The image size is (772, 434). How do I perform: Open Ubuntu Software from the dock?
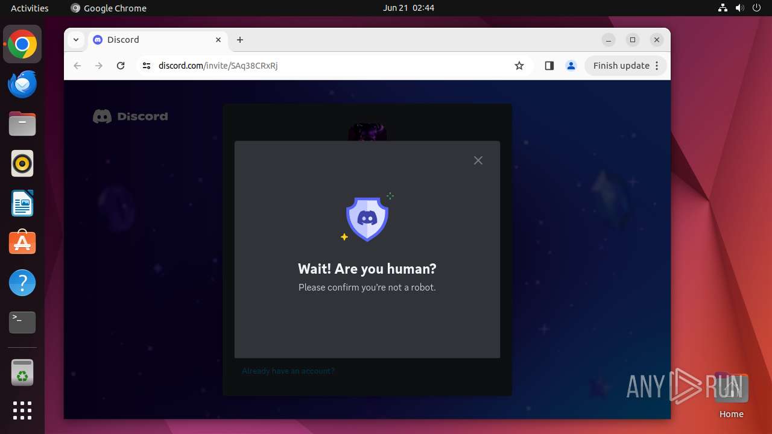[x=22, y=243]
